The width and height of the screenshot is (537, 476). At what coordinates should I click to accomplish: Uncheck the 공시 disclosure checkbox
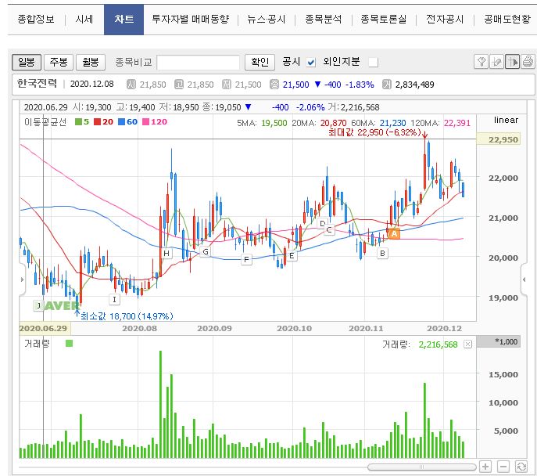tap(311, 63)
